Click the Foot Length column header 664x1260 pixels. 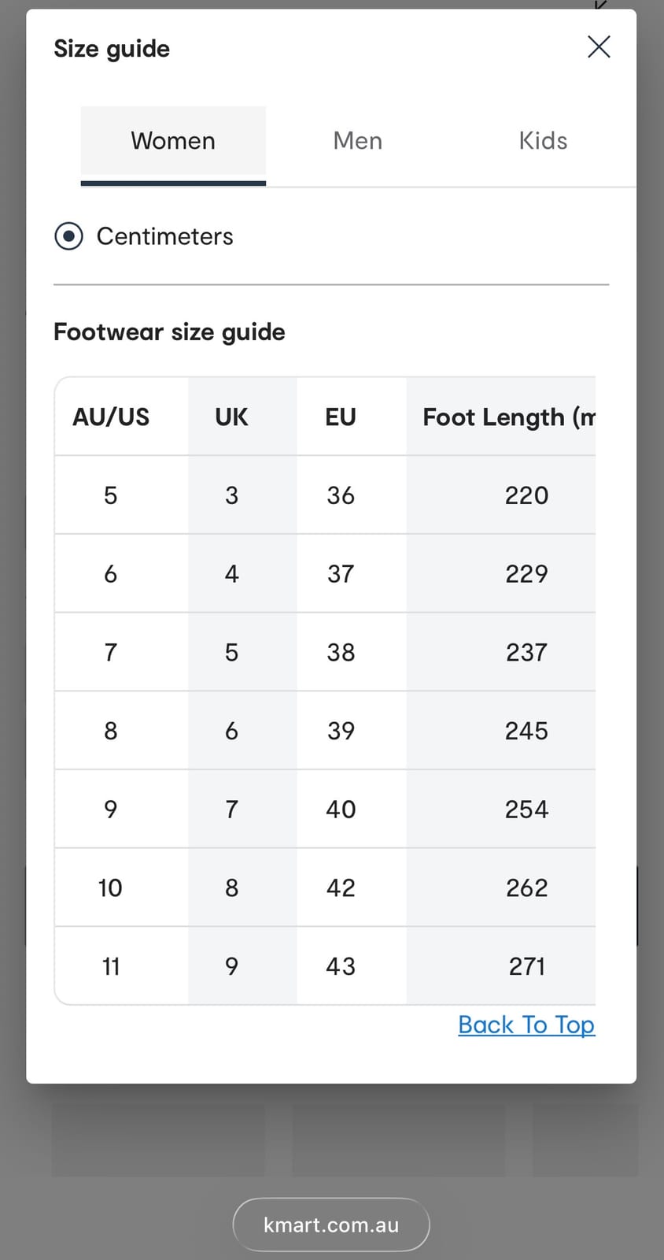tap(508, 417)
